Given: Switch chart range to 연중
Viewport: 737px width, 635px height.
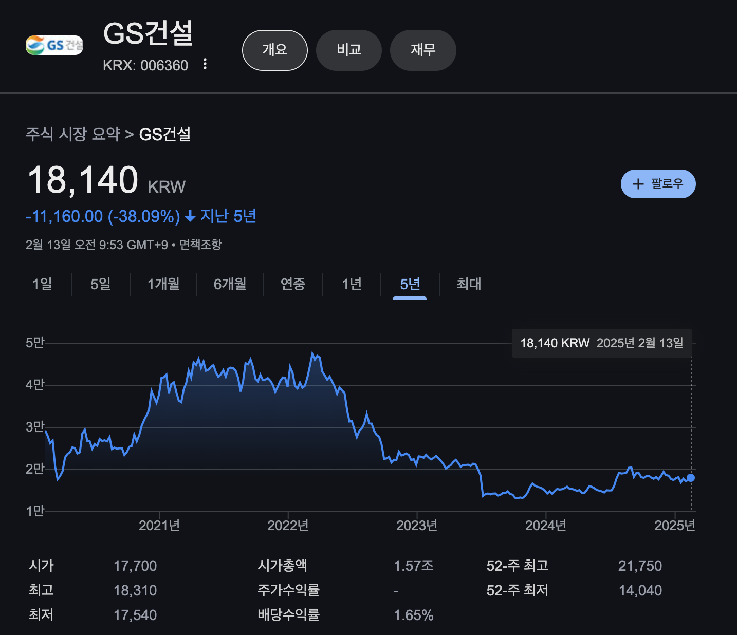Looking at the screenshot, I should coord(293,284).
